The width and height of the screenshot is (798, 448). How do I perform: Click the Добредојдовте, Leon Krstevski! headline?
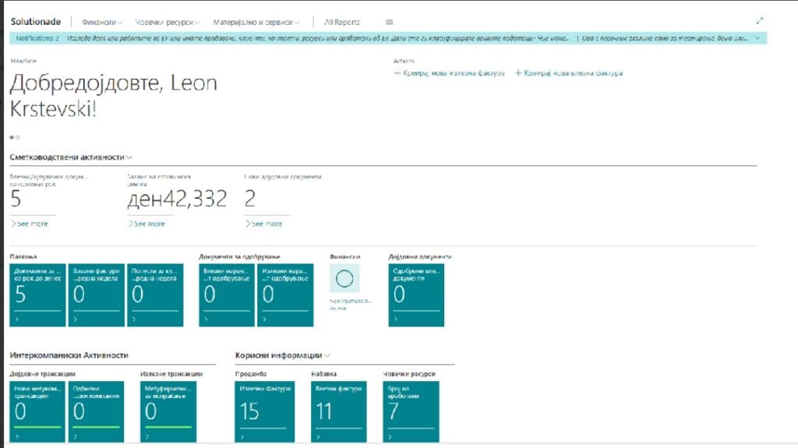(x=114, y=96)
